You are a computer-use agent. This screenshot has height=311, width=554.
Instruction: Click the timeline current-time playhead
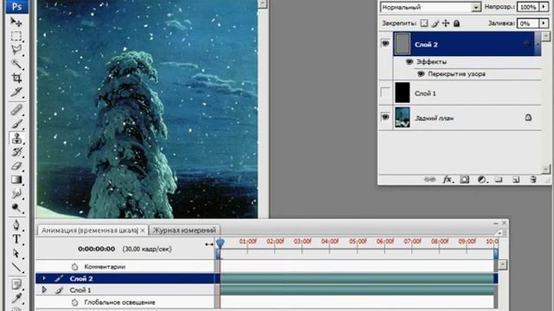[x=220, y=243]
